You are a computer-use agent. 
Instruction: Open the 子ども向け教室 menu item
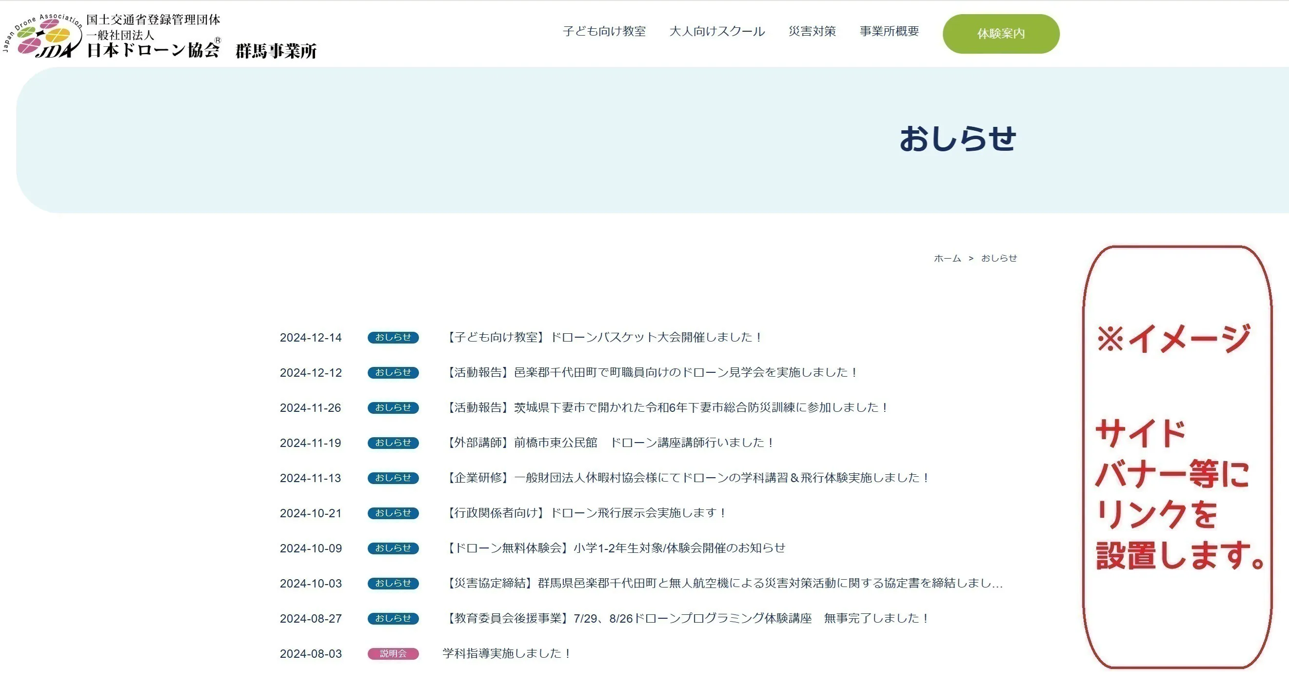coord(604,31)
